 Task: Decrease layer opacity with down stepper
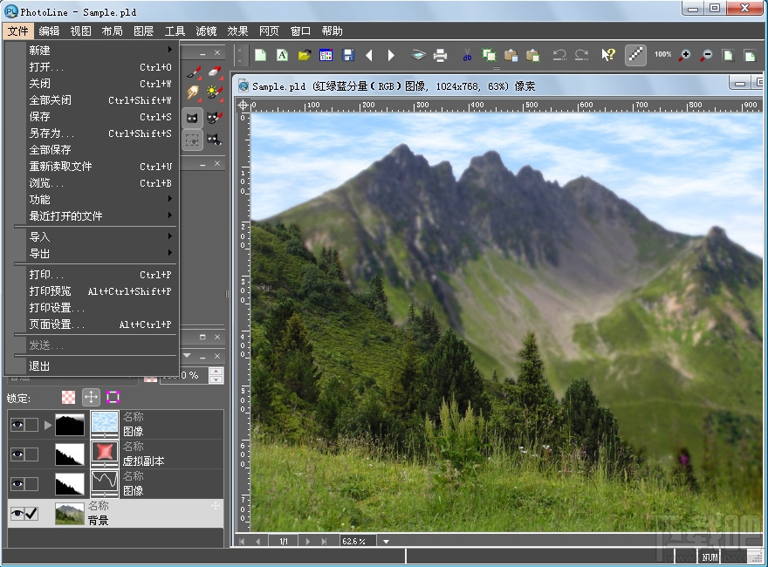pyautogui.click(x=216, y=379)
